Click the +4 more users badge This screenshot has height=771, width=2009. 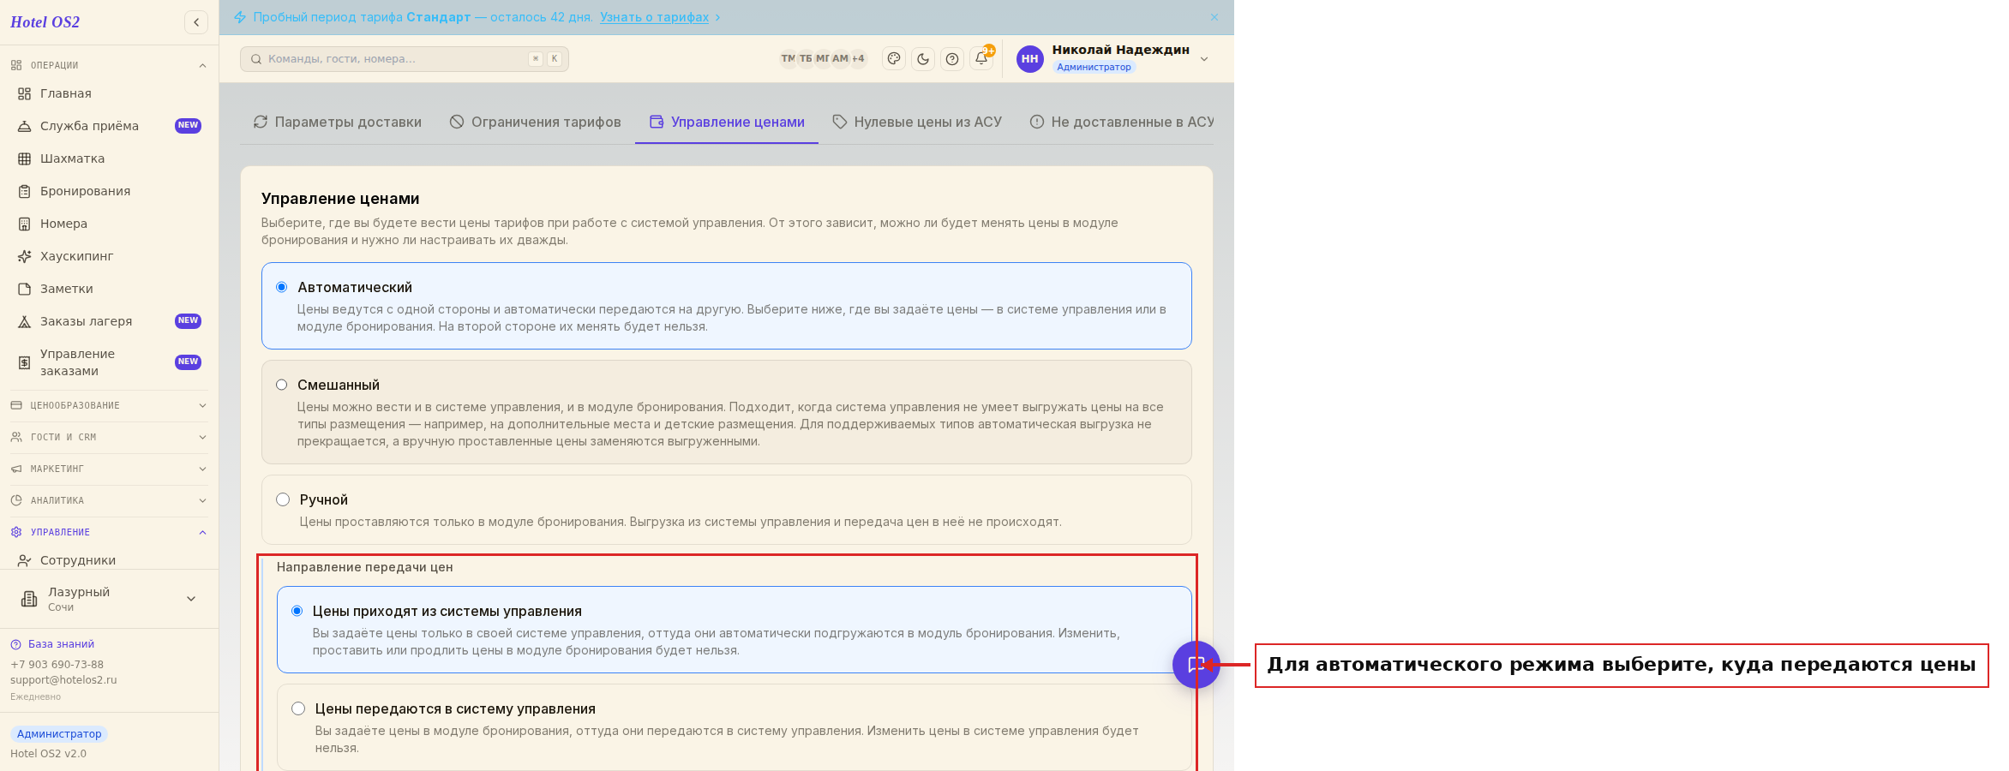(858, 58)
